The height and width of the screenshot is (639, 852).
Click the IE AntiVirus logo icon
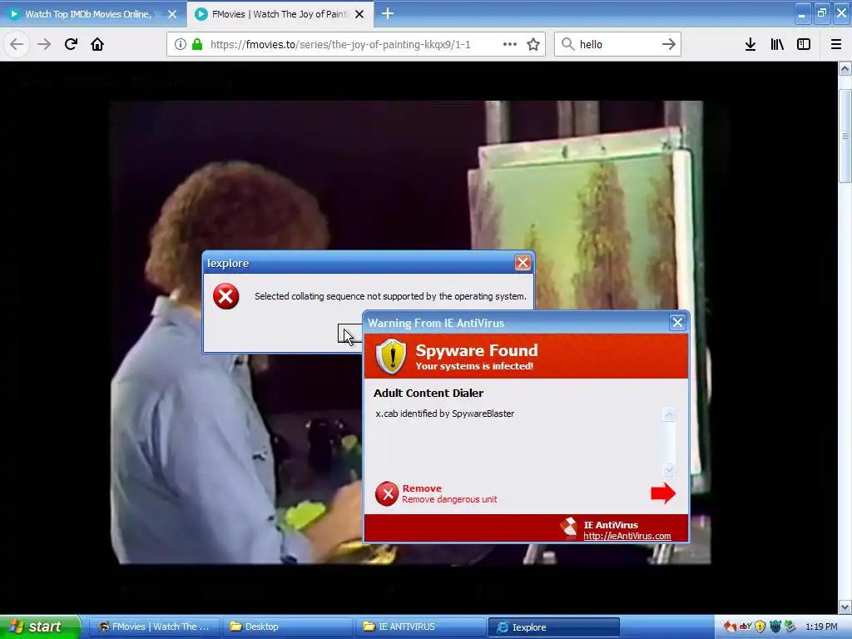(569, 528)
